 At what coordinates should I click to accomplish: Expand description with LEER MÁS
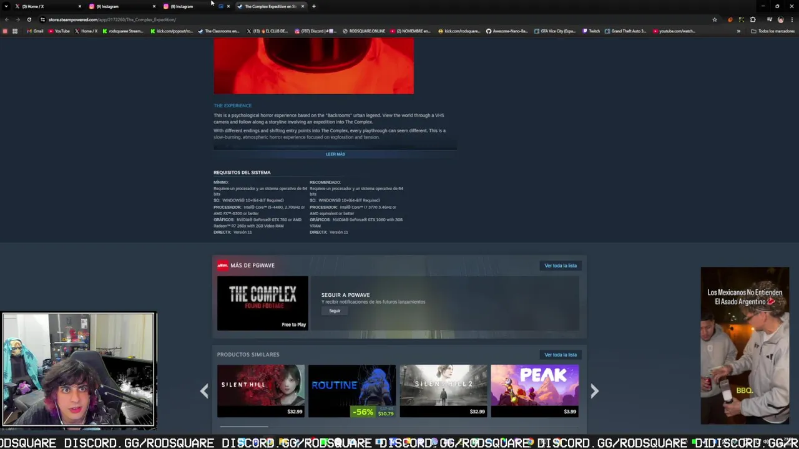pos(335,154)
